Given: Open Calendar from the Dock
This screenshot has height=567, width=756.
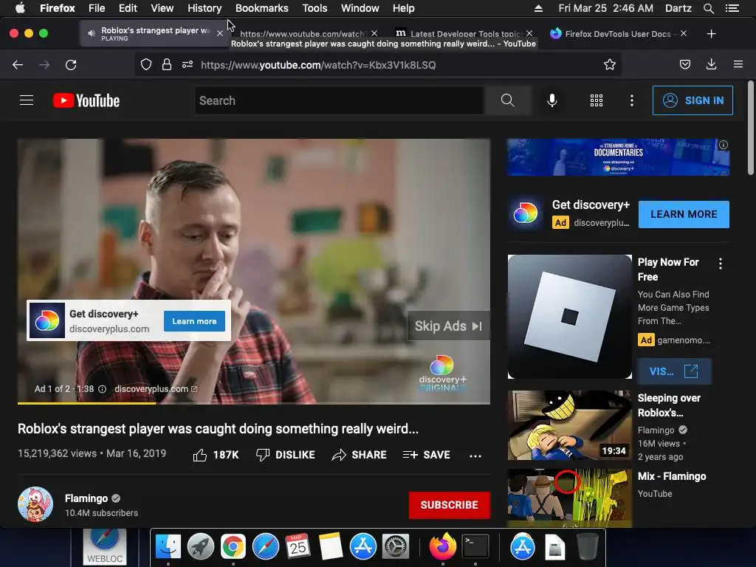Looking at the screenshot, I should coord(298,547).
